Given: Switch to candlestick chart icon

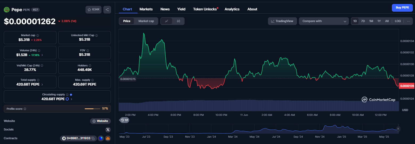Looking at the screenshot, I should click(178, 21).
